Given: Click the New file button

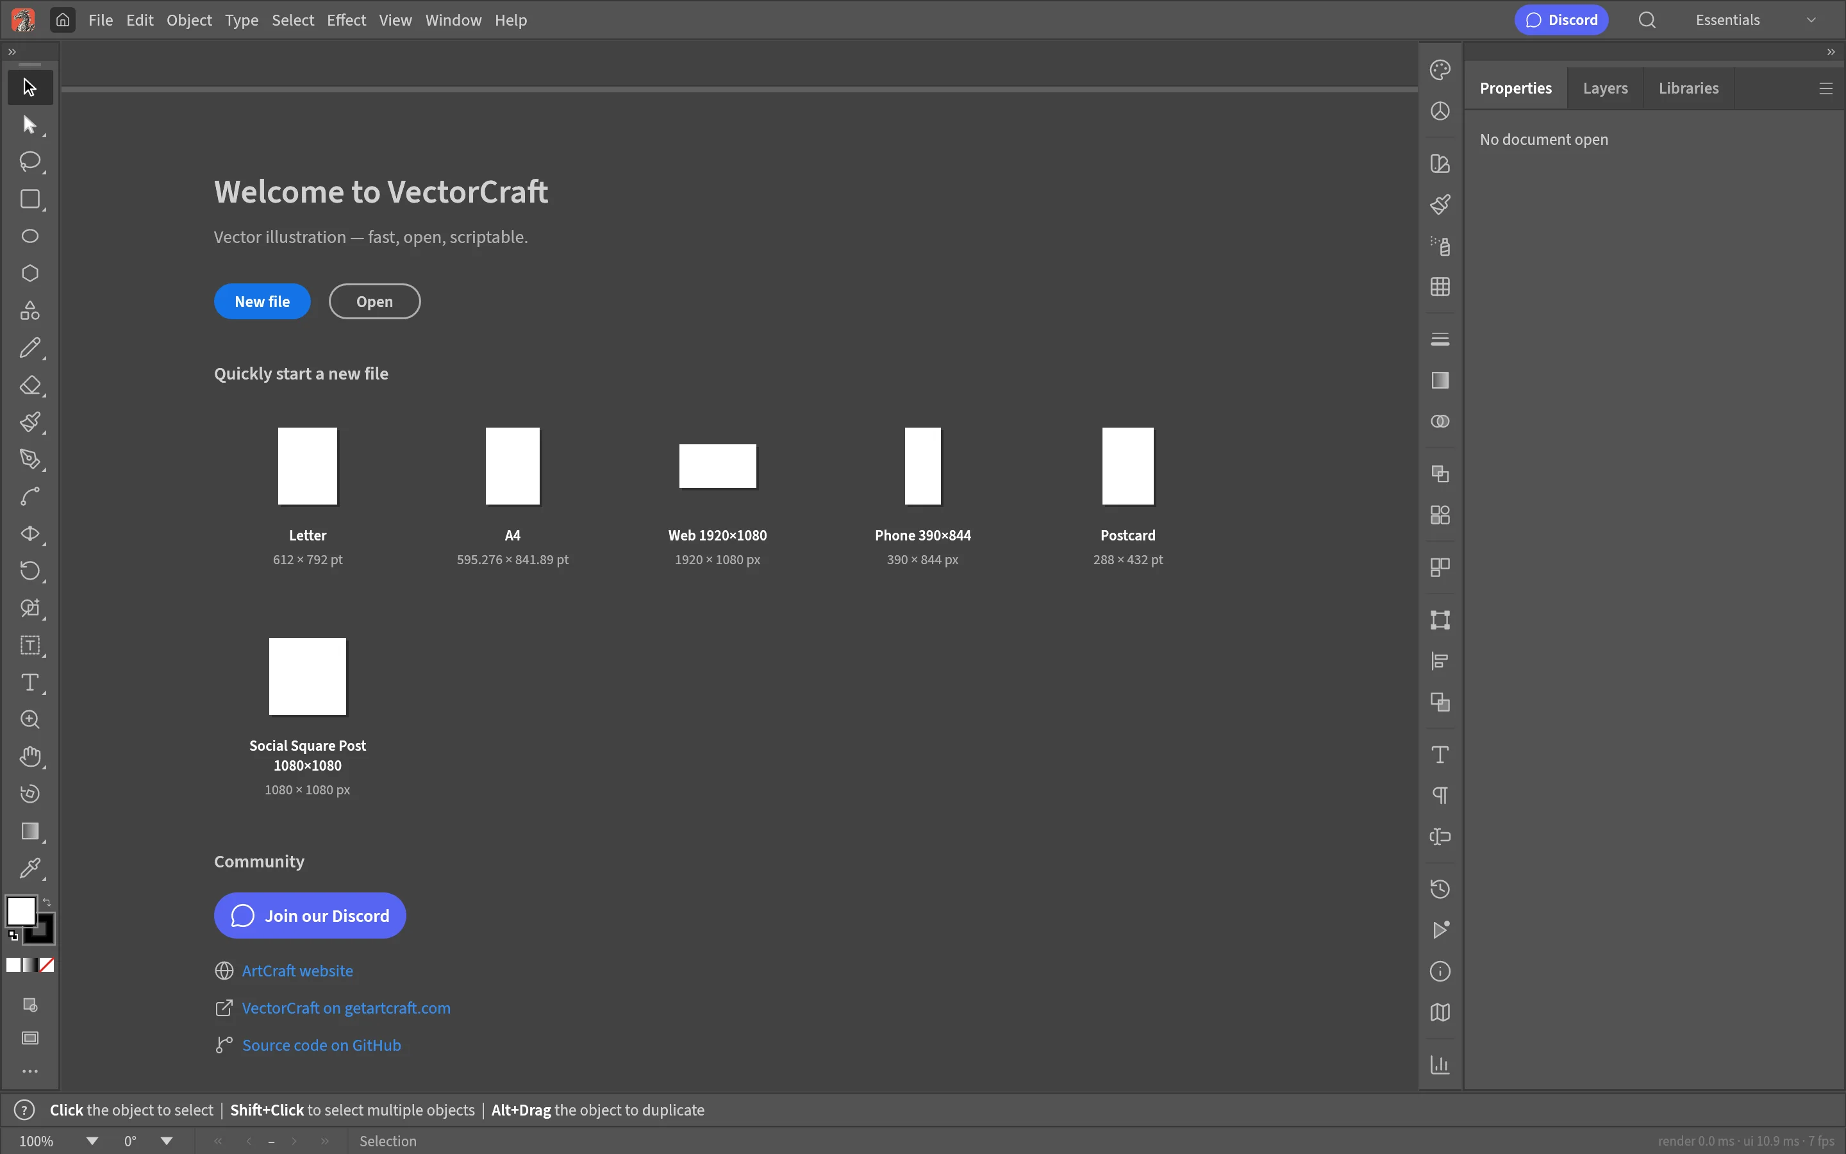Looking at the screenshot, I should tap(262, 301).
